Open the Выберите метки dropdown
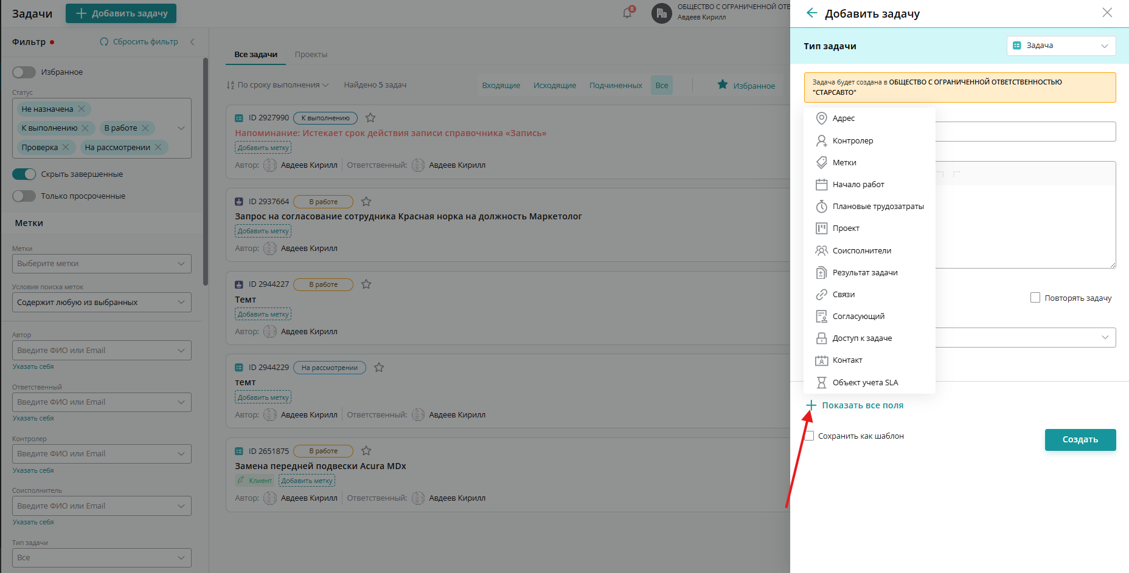The image size is (1129, 573). click(102, 264)
